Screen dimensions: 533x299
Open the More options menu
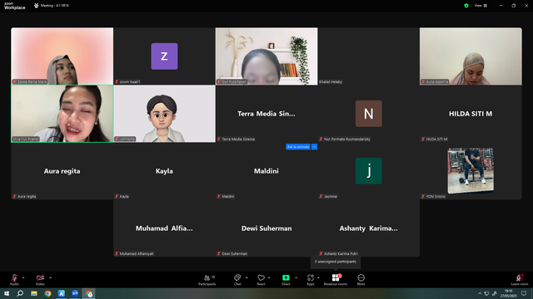click(361, 280)
